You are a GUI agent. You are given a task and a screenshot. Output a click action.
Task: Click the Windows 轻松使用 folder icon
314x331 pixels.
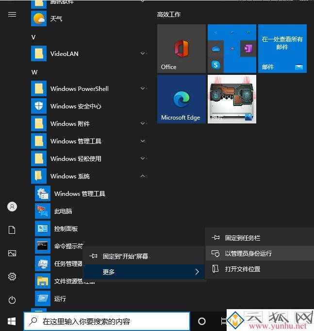[39, 158]
